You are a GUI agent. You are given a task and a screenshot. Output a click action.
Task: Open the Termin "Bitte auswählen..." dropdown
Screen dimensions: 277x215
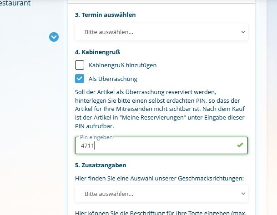click(161, 32)
